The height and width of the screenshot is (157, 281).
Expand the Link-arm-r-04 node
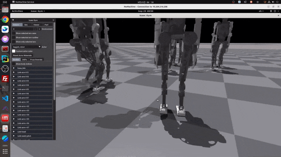pos(14,115)
